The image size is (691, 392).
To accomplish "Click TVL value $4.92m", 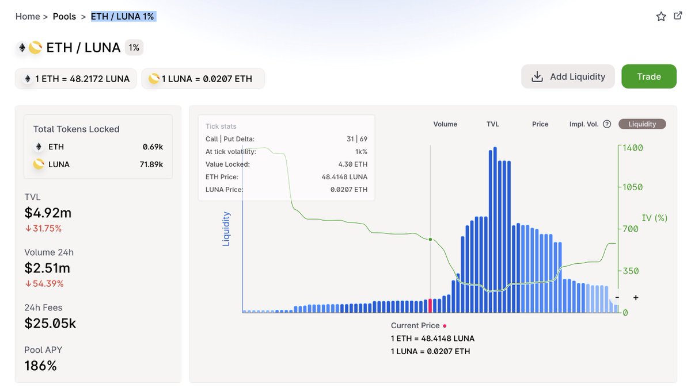I will tap(48, 213).
